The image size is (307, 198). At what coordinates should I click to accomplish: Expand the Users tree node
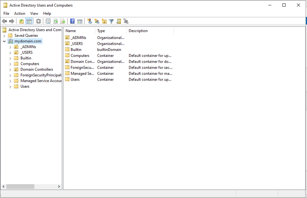click(x=10, y=87)
